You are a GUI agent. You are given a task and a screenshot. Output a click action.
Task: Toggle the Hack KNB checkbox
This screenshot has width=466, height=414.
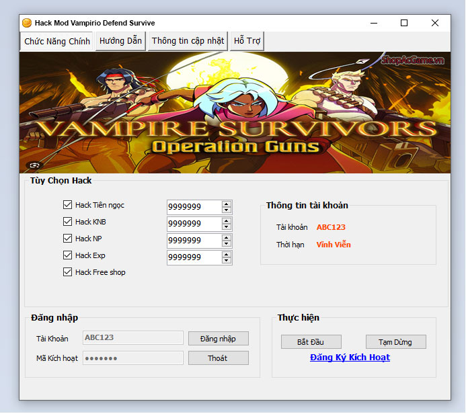(67, 222)
